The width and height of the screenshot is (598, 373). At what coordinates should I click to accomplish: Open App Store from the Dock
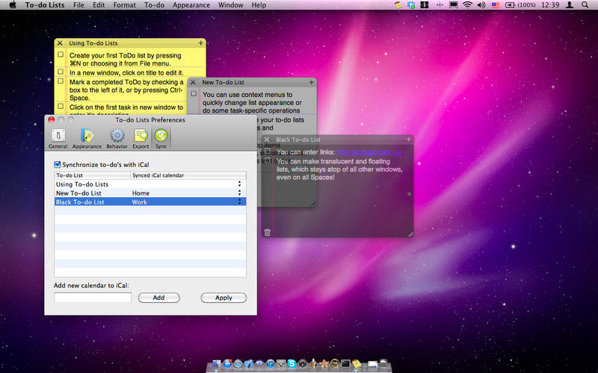228,364
